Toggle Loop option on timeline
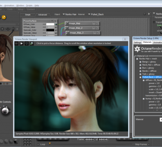This screenshot has width=162, height=147. pos(38,145)
